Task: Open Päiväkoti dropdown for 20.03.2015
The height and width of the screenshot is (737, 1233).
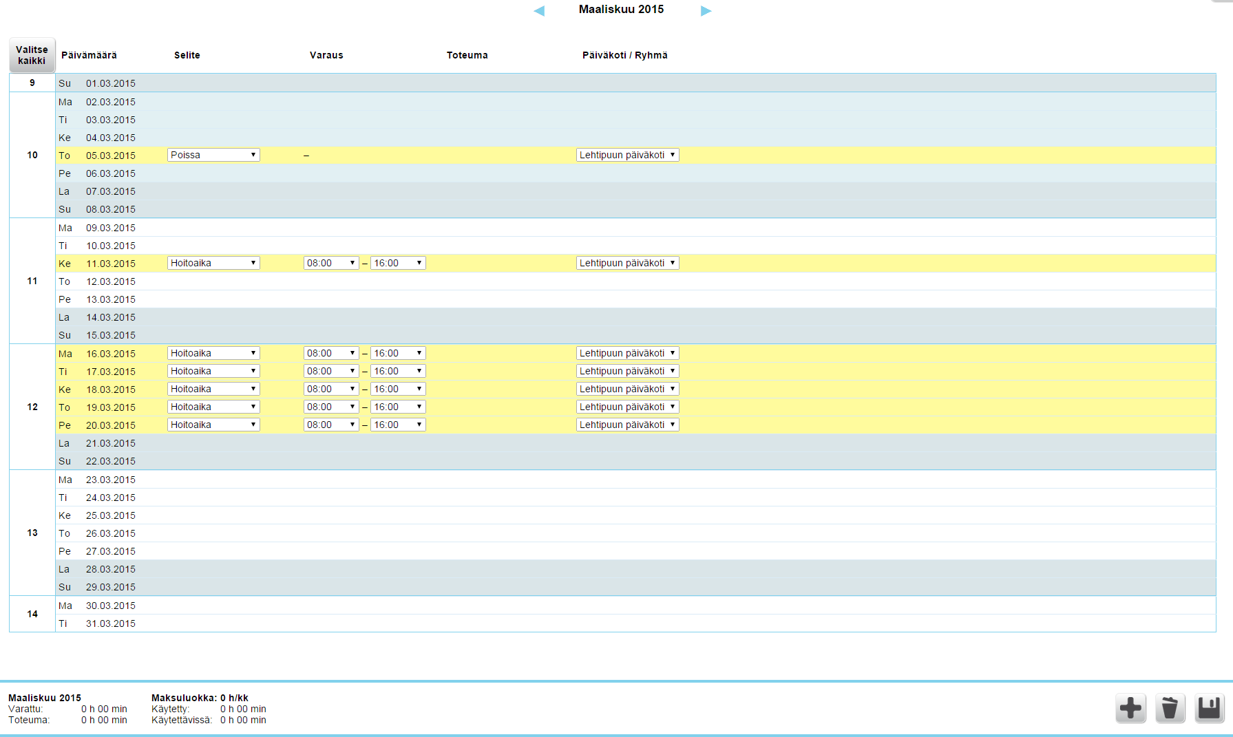Action: point(627,425)
